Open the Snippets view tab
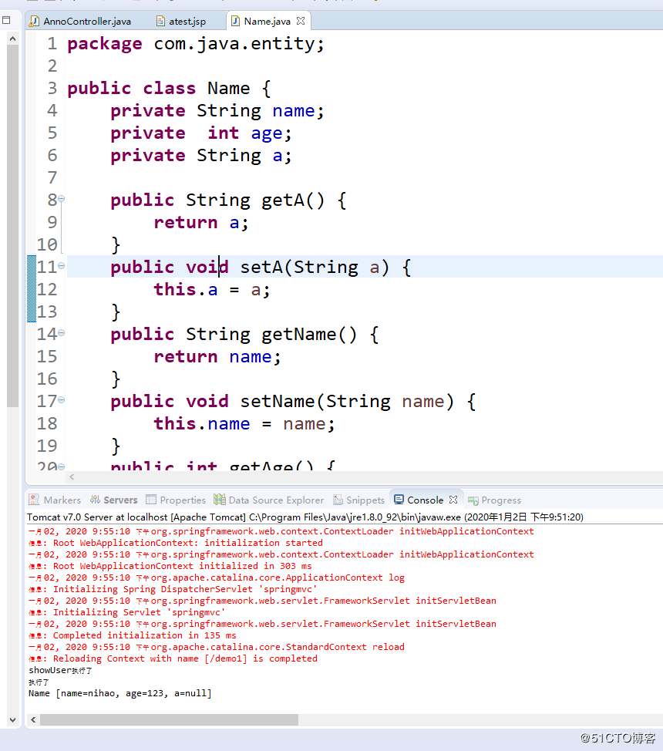The height and width of the screenshot is (751, 663). click(x=359, y=500)
